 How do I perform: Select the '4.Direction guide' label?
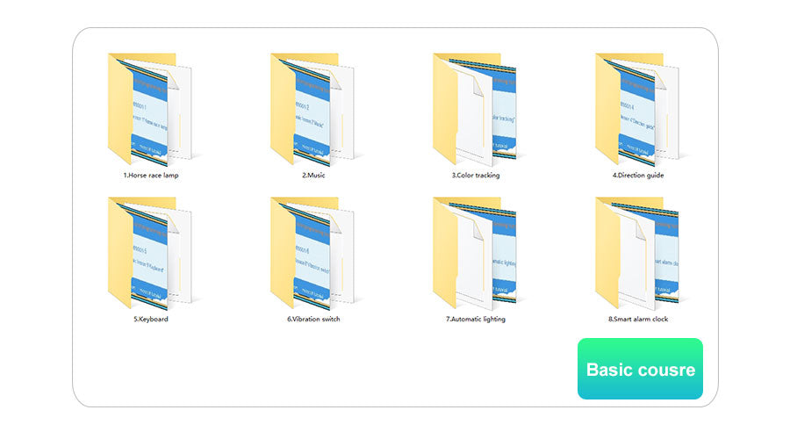click(638, 176)
